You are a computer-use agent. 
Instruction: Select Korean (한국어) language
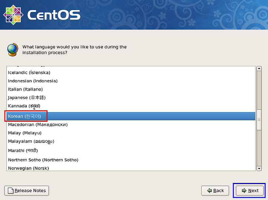click(131, 116)
